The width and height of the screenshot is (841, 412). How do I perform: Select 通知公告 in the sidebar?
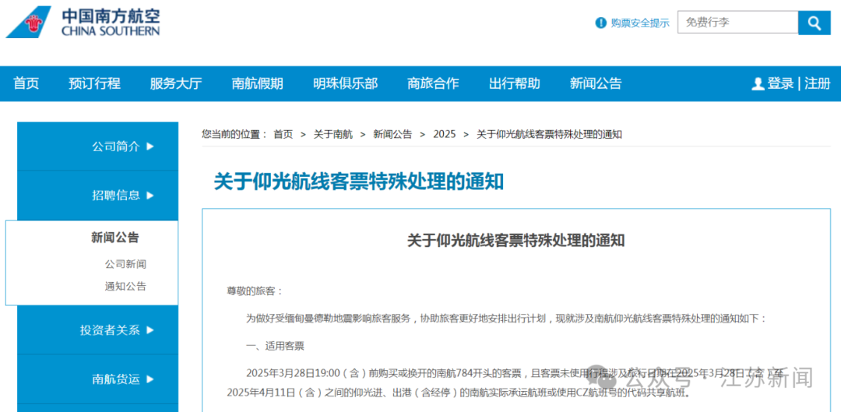pos(125,286)
